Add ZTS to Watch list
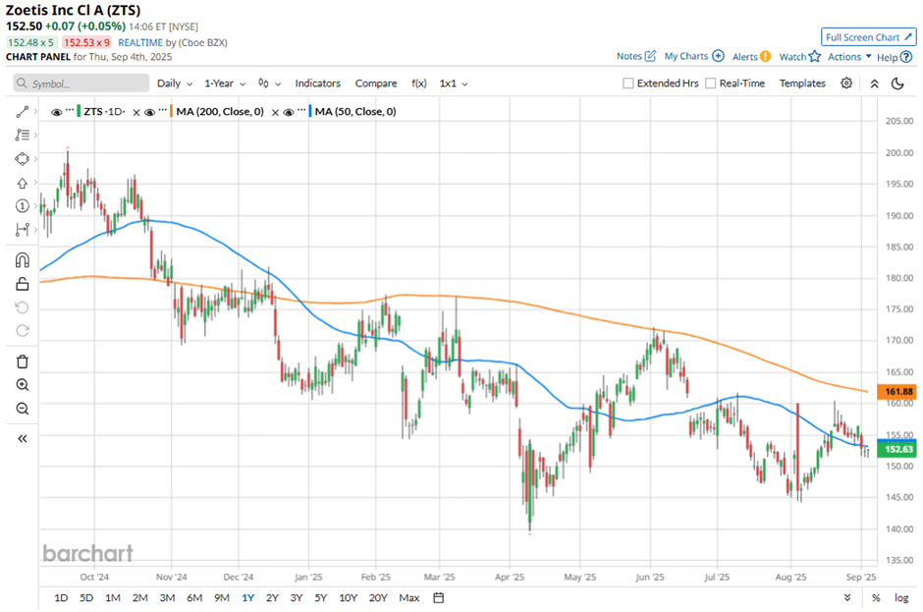The height and width of the screenshot is (612, 923). (799, 57)
